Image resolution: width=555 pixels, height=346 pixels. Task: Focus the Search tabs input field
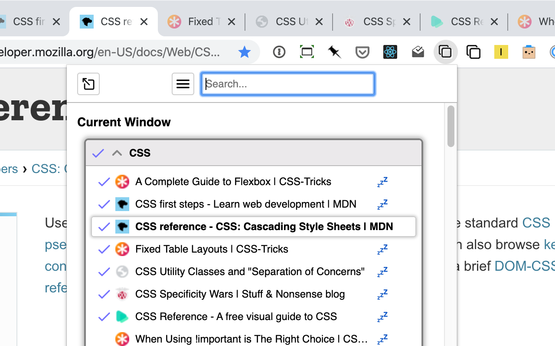[x=288, y=84]
